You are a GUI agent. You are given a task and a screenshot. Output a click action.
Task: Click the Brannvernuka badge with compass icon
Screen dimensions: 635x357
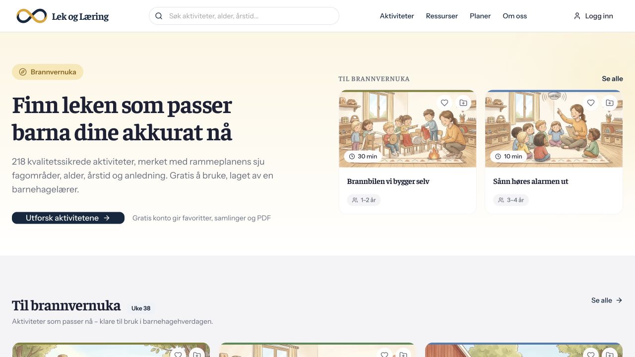tap(48, 72)
